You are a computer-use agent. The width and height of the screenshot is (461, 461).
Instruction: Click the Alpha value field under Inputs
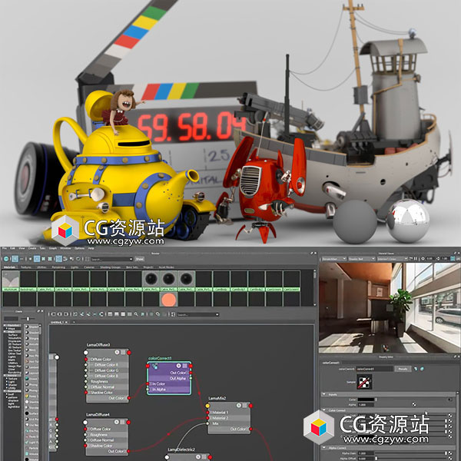(366, 405)
